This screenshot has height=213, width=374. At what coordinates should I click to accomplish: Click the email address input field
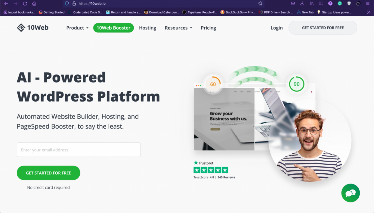(79, 150)
